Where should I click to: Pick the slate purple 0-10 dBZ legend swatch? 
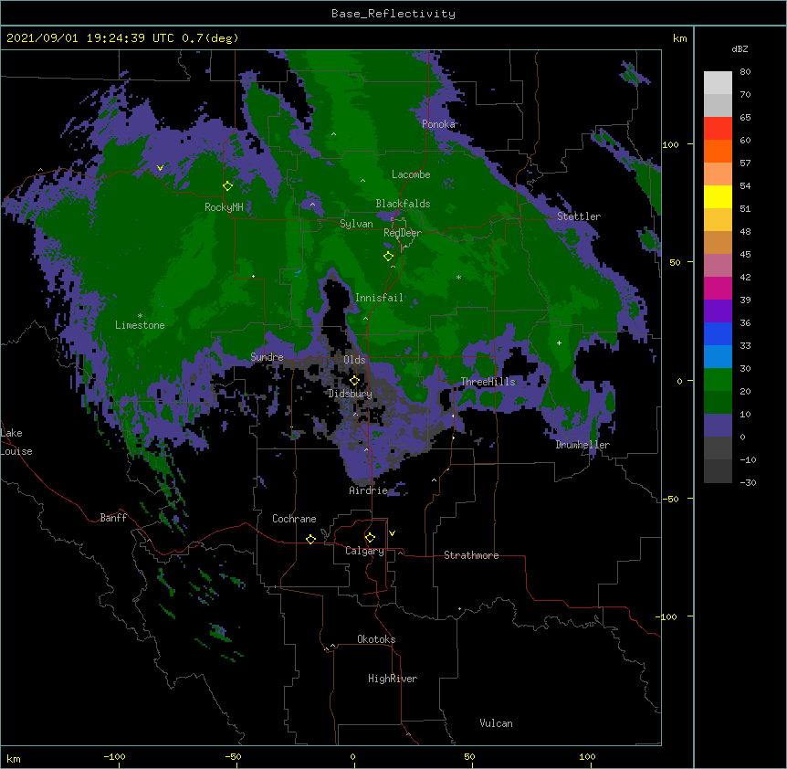click(718, 426)
